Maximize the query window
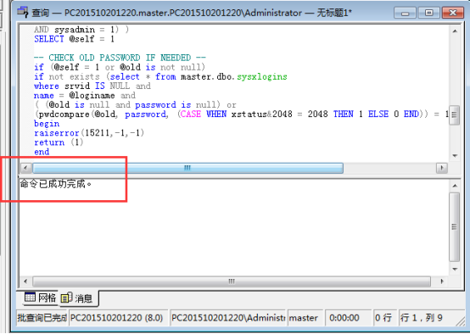470x334 pixels. point(428,13)
